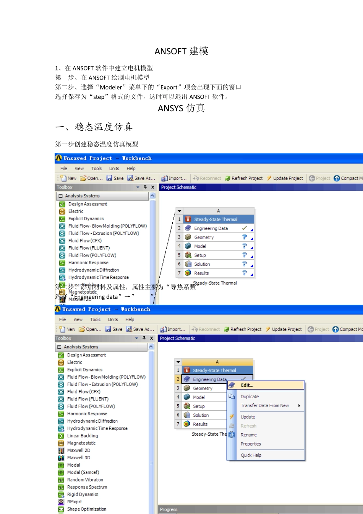Viewport: 363px width, 514px height.
Task: Select Rigid Dynamics icon in lower Toolbox
Action: coord(61,494)
